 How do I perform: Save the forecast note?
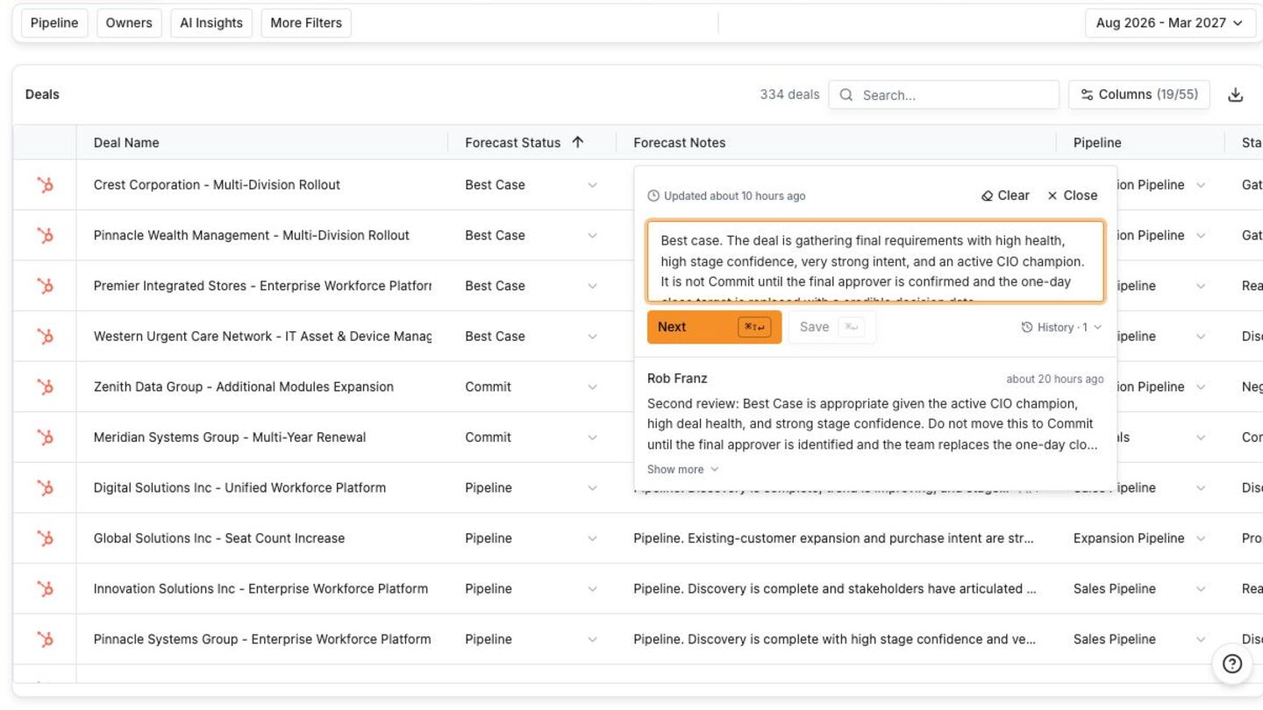pyautogui.click(x=831, y=327)
